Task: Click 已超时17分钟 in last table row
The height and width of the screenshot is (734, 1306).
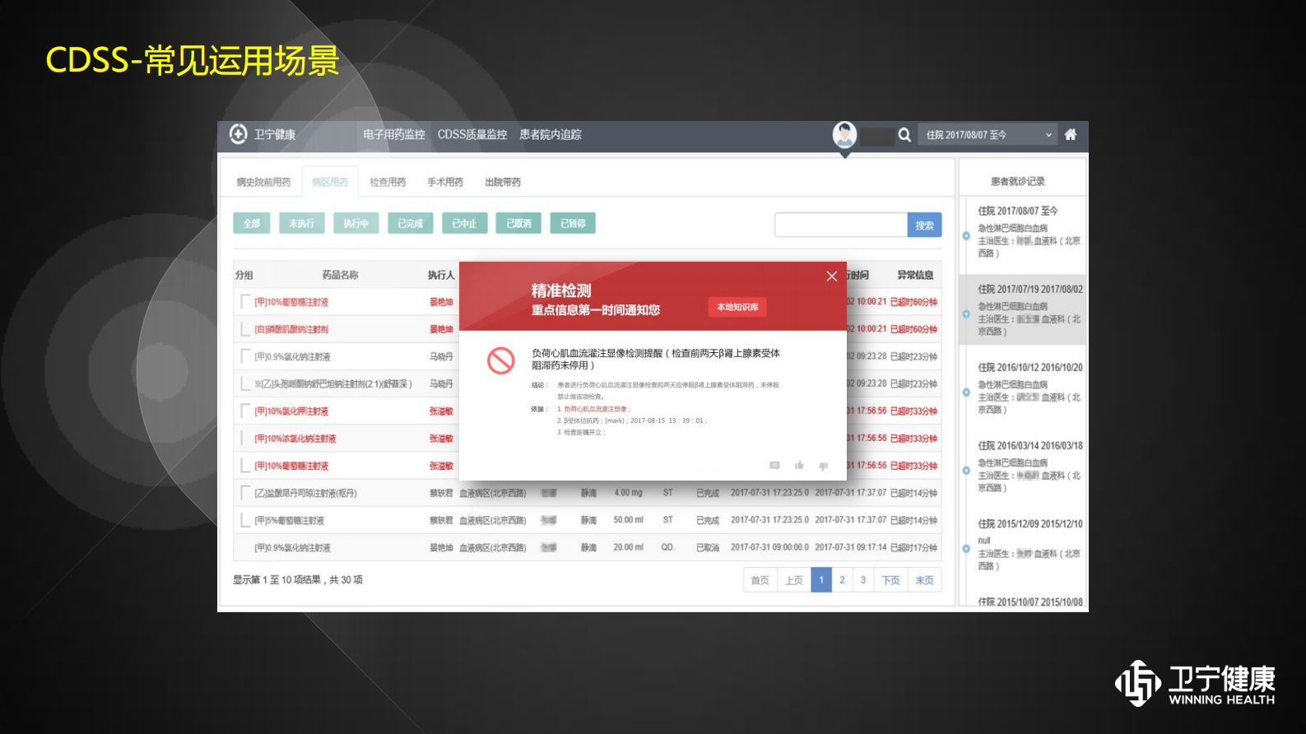Action: point(913,547)
